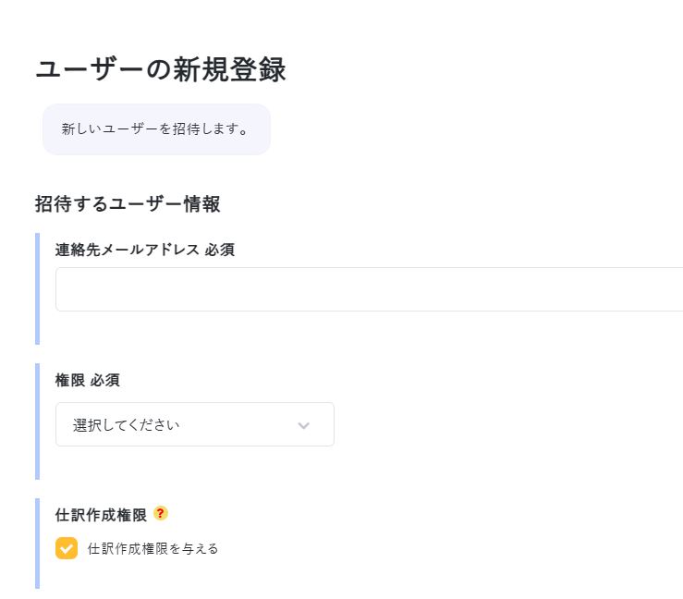Click the 連絡先メールアドレス field label

coord(128,250)
